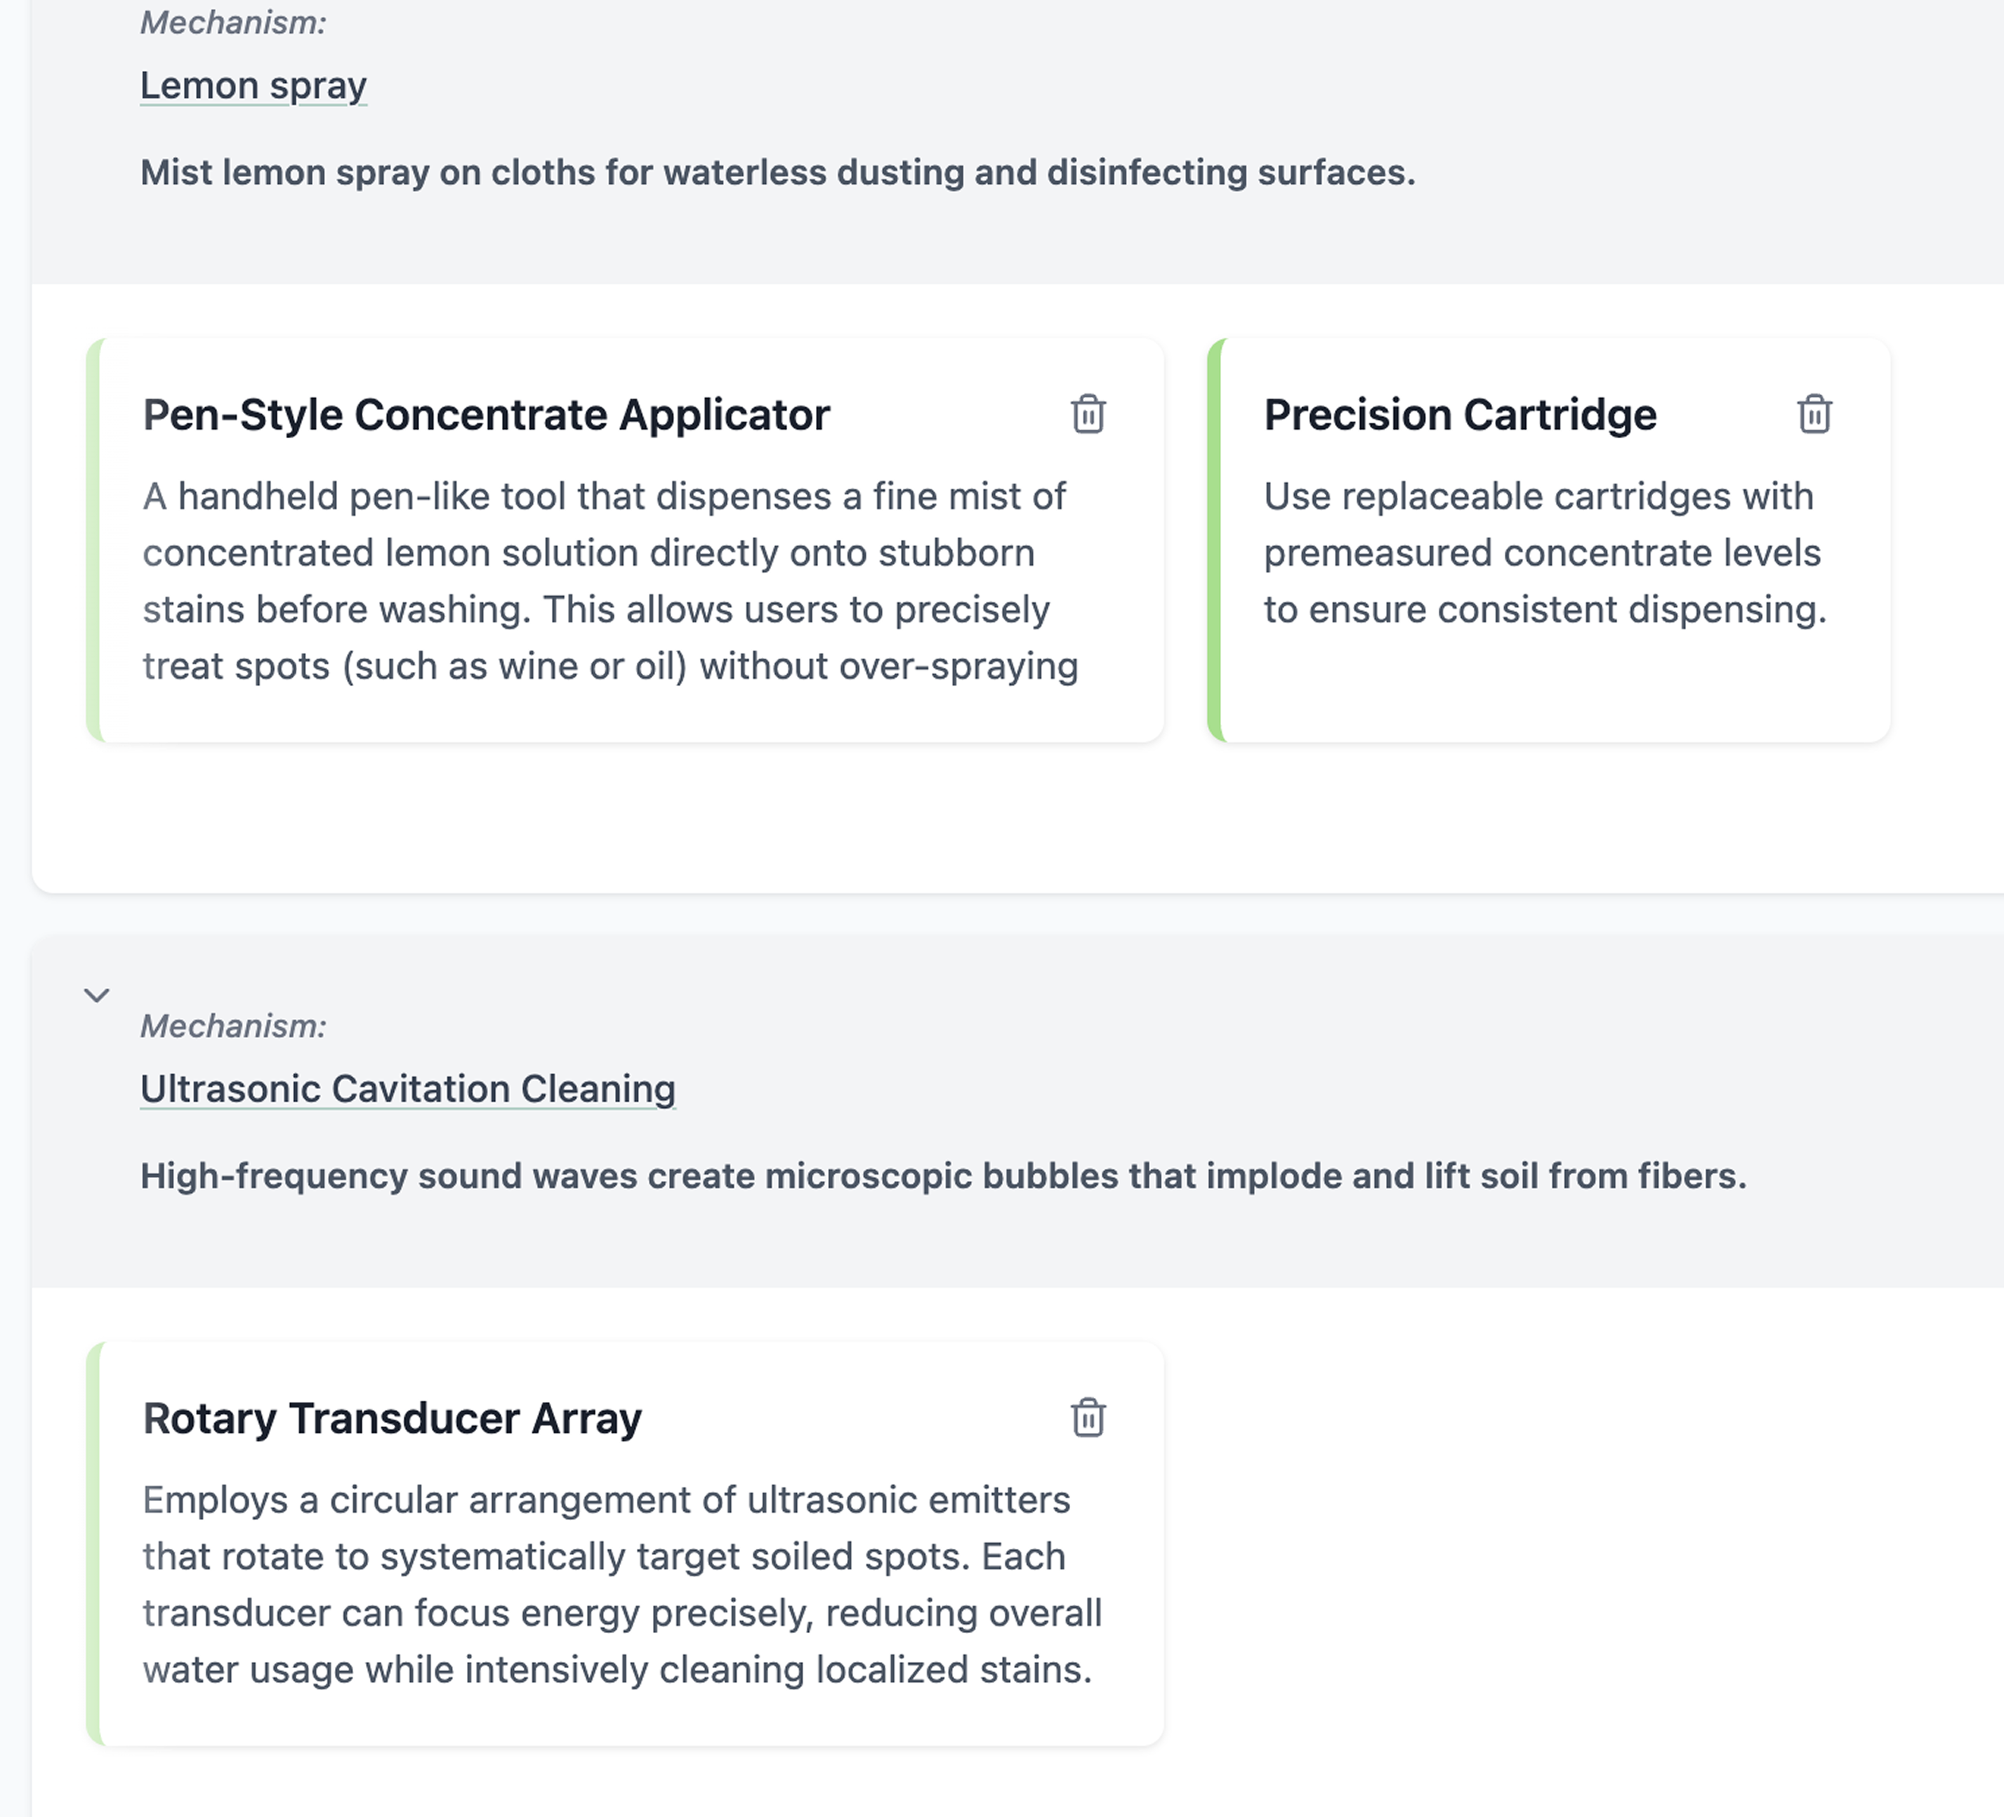This screenshot has height=1817, width=2004.
Task: Click Precision Cartridge card's green accent bar
Action: (1215, 541)
